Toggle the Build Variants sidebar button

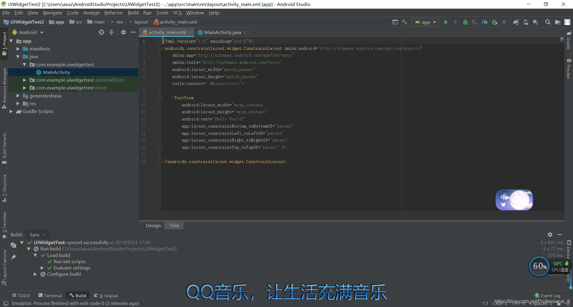[4, 149]
